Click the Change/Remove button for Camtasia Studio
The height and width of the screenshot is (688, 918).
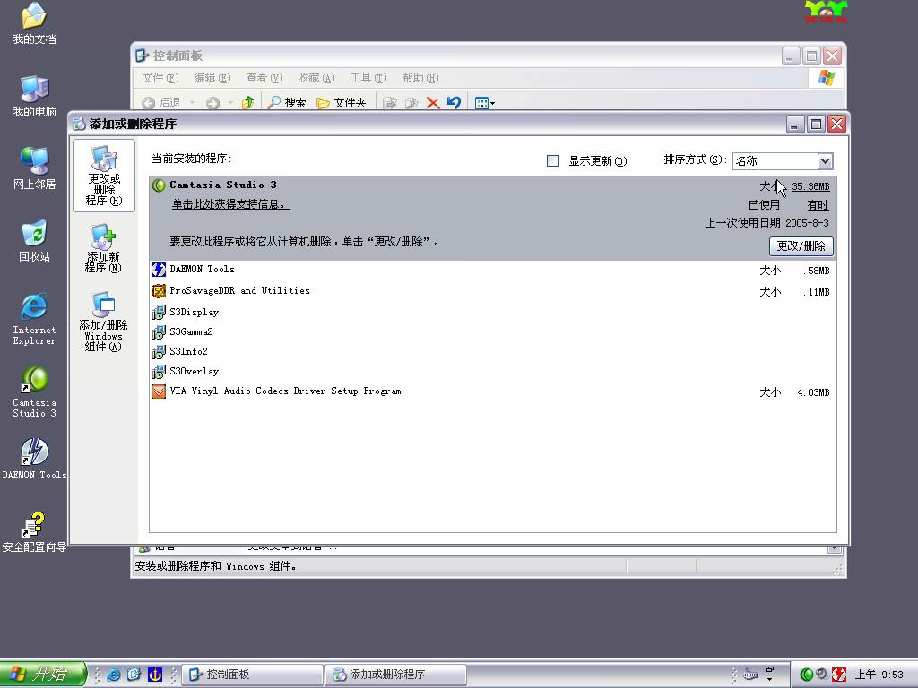[x=801, y=246]
